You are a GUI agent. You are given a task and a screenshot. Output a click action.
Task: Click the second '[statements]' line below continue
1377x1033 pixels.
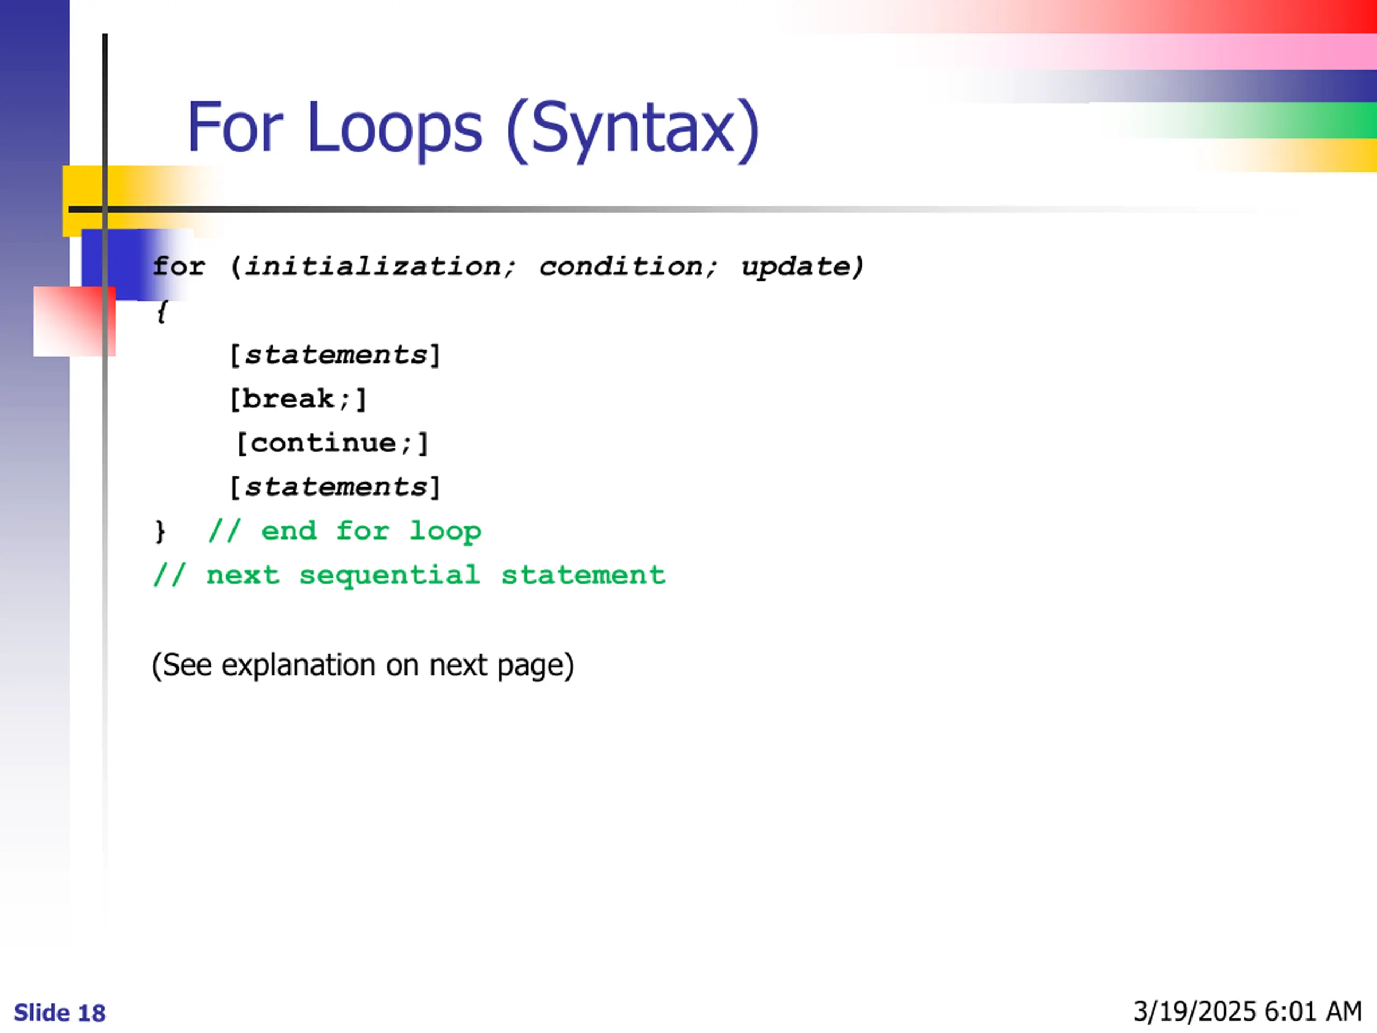[335, 487]
